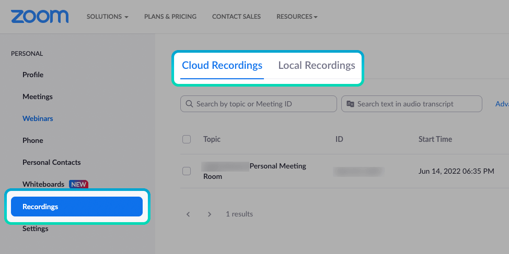Go to next results page arrow
509x254 pixels.
point(210,214)
